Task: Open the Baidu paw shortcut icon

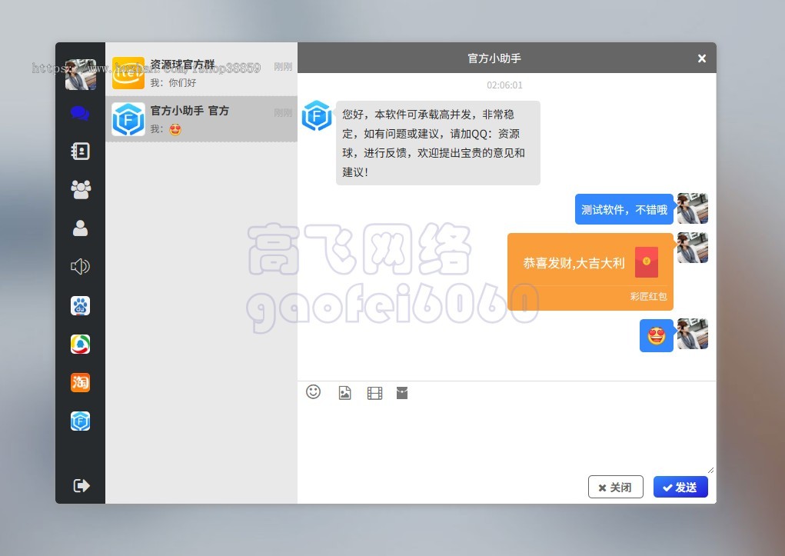Action: [80, 305]
